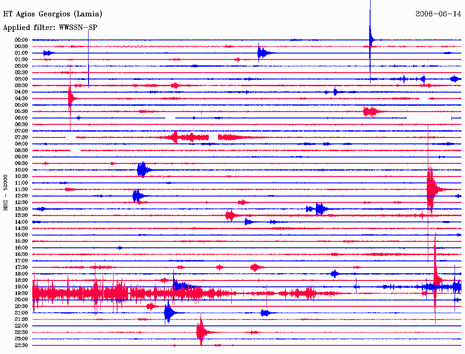The image size is (465, 354).
Task: Select the 18:00 time label
Action: click(x=21, y=274)
